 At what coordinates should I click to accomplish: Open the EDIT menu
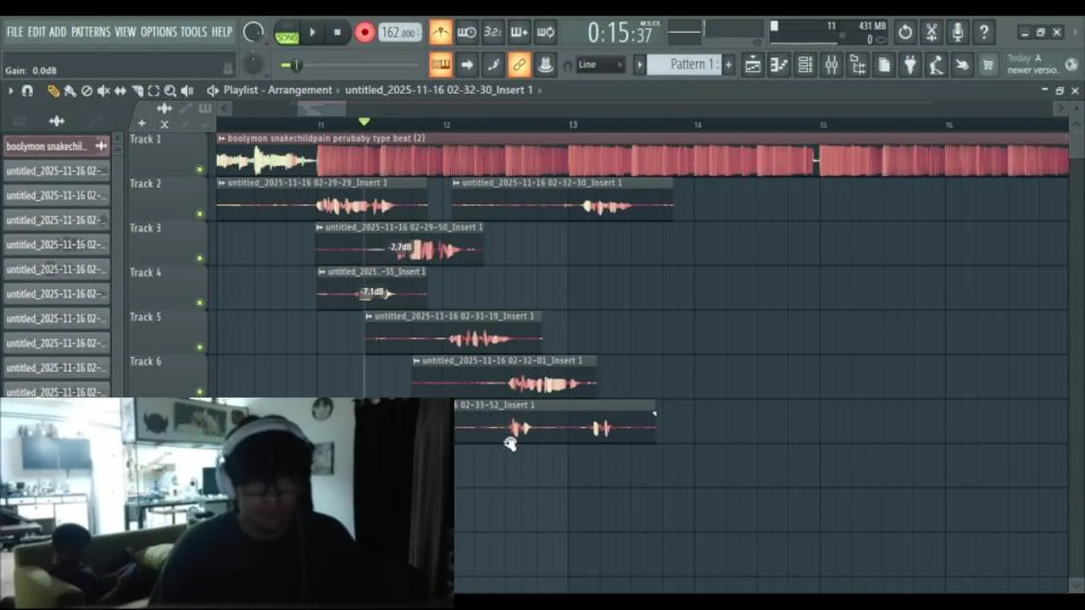point(36,32)
